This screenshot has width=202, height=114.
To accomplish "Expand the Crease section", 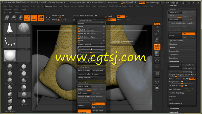I will tap(172, 48).
